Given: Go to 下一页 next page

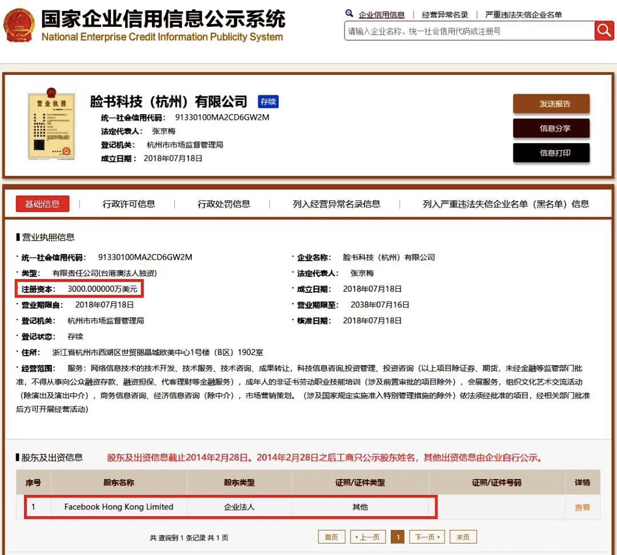Looking at the screenshot, I should (427, 537).
